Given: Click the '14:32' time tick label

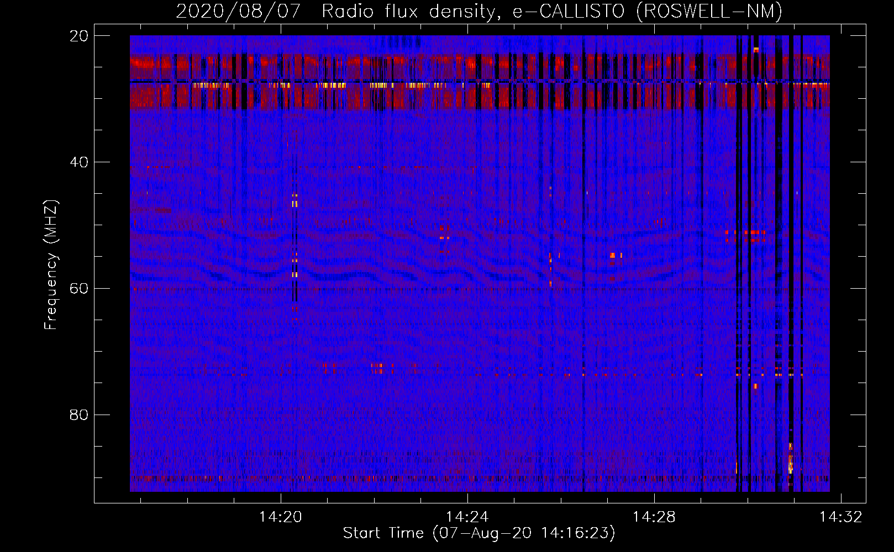Looking at the screenshot, I should (841, 517).
